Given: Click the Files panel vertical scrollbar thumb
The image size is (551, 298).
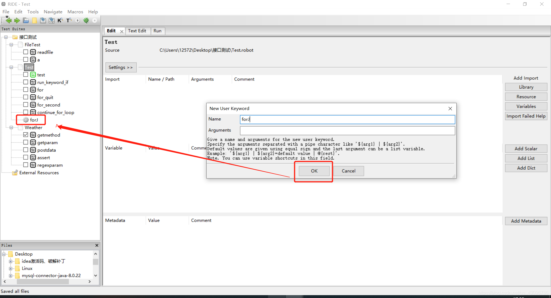Looking at the screenshot, I should [96, 262].
